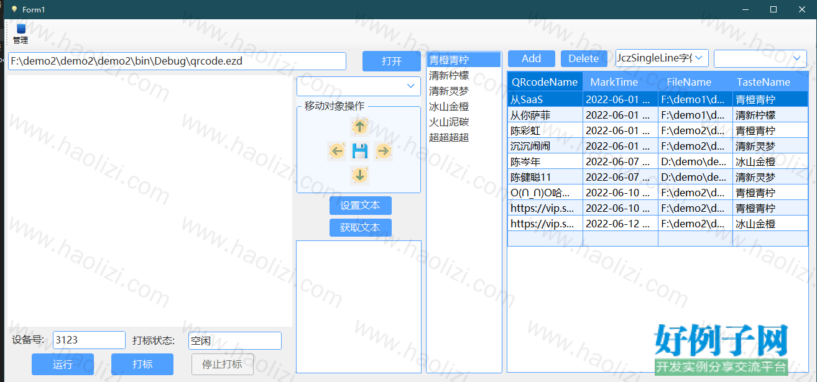Open the JczSingleLine font dropdown
This screenshot has width=817, height=382.
[662, 58]
